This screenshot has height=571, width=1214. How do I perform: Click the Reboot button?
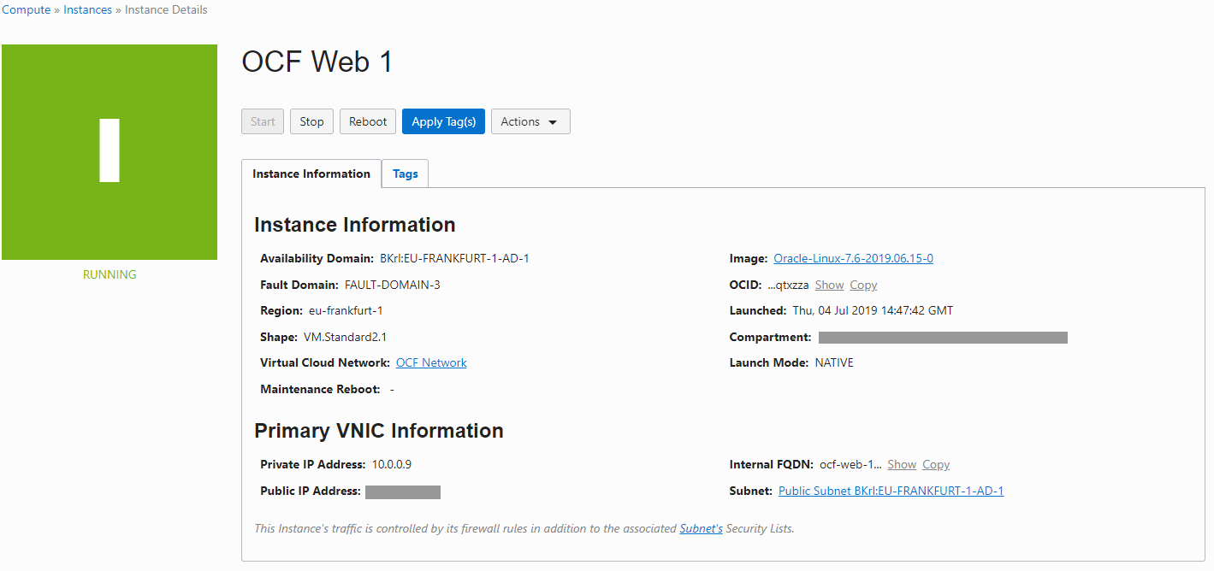coord(368,121)
